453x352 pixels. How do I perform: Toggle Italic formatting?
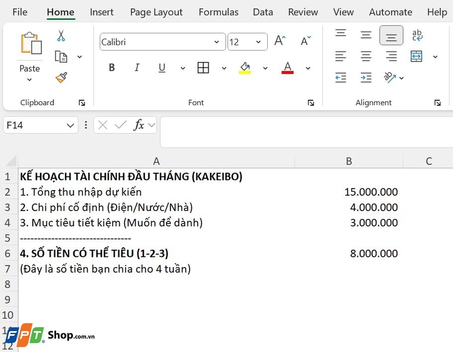[137, 68]
